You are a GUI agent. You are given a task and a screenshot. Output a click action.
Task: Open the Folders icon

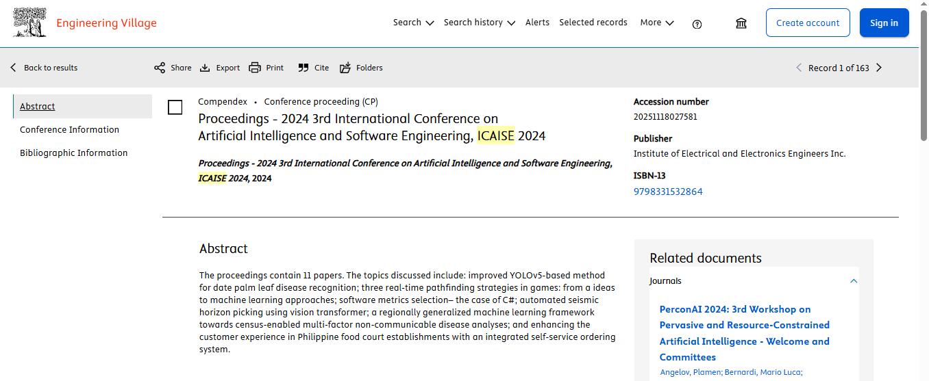pyautogui.click(x=345, y=68)
